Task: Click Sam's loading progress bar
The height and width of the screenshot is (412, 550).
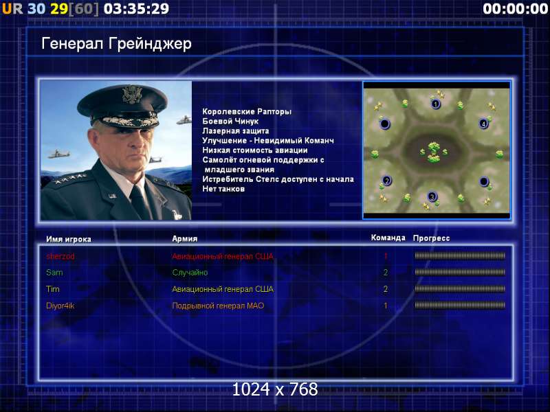Action: tap(460, 272)
